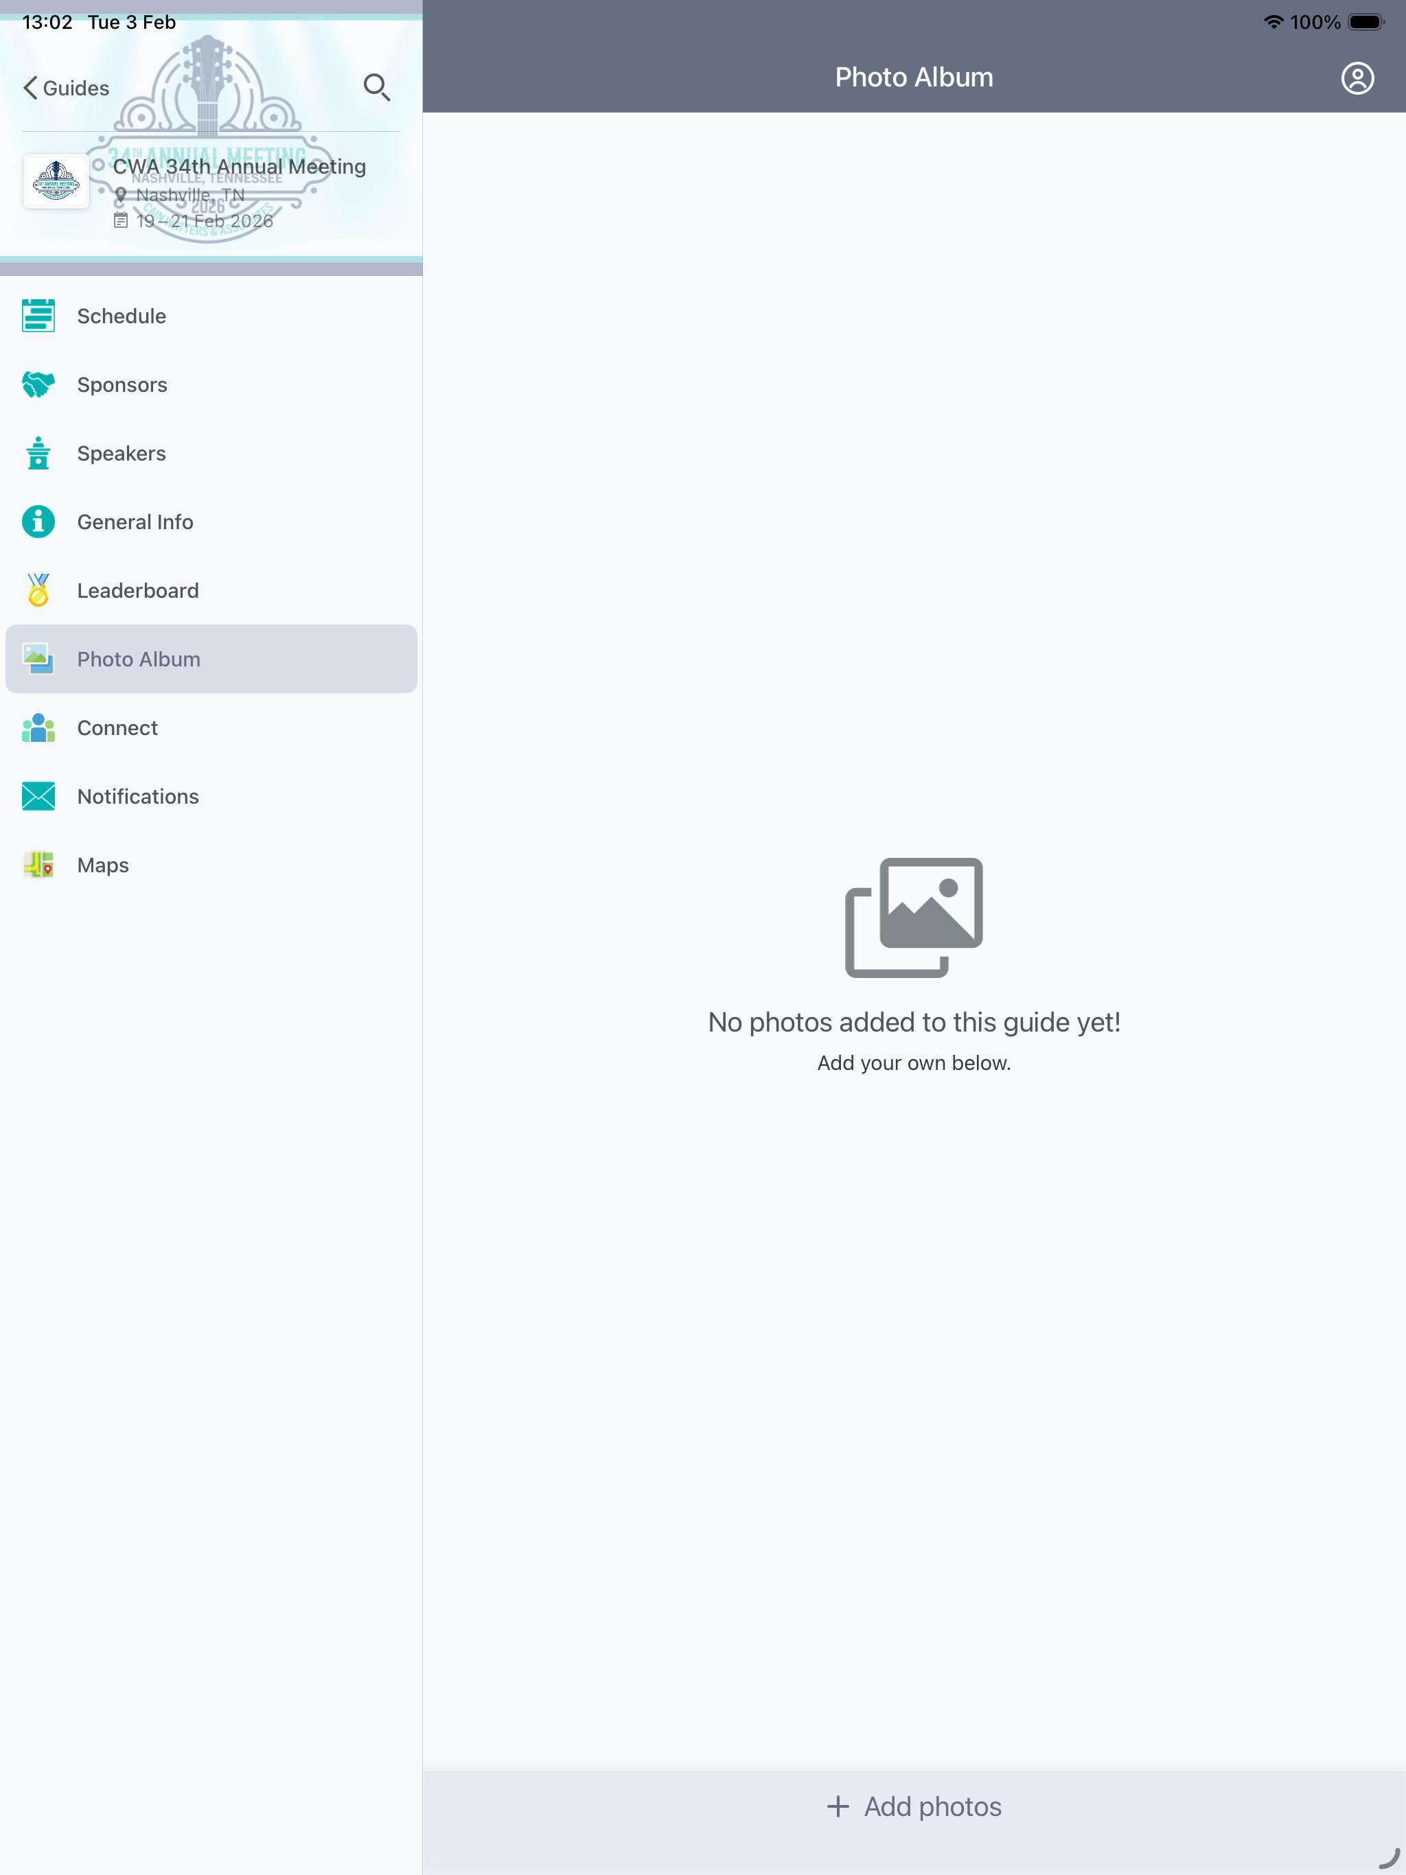Viewport: 1406px width, 1875px height.
Task: Click the plus icon beside Add photos
Action: 838,1806
